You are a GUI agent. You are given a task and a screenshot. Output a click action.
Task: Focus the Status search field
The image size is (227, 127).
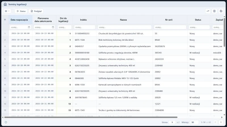pos(199,27)
